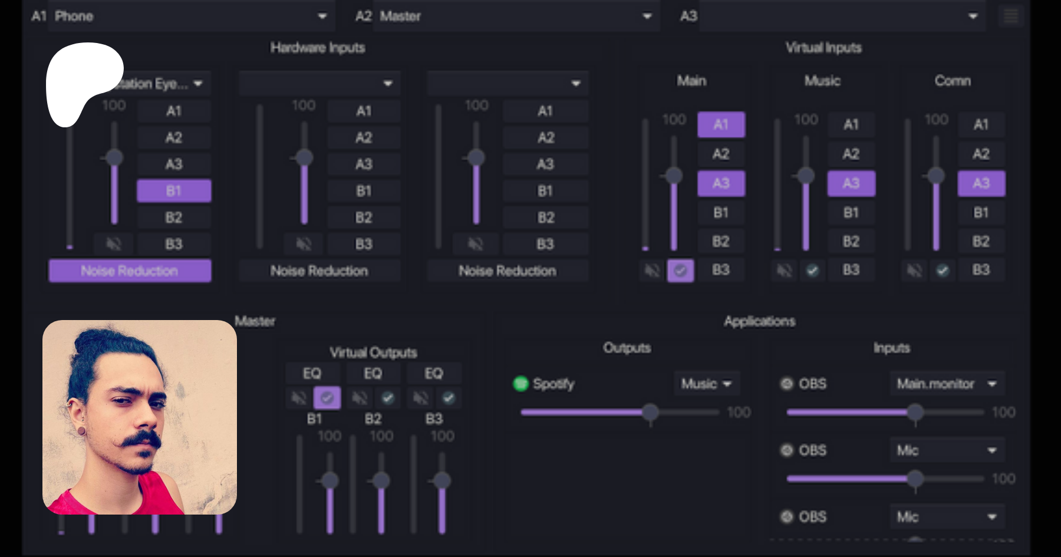The height and width of the screenshot is (557, 1061).
Task: Click the Spotify volume slider handle
Action: pyautogui.click(x=650, y=413)
